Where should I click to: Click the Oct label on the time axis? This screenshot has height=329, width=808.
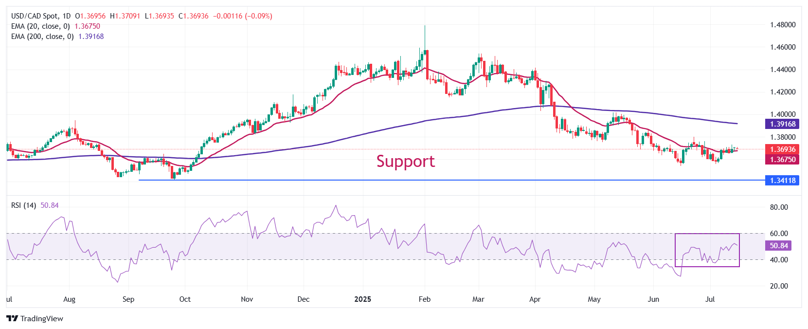tap(185, 299)
